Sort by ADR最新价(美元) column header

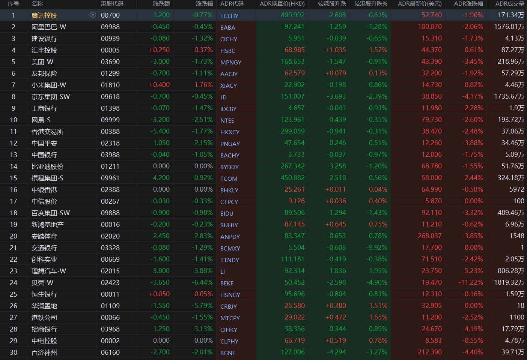(x=420, y=4)
